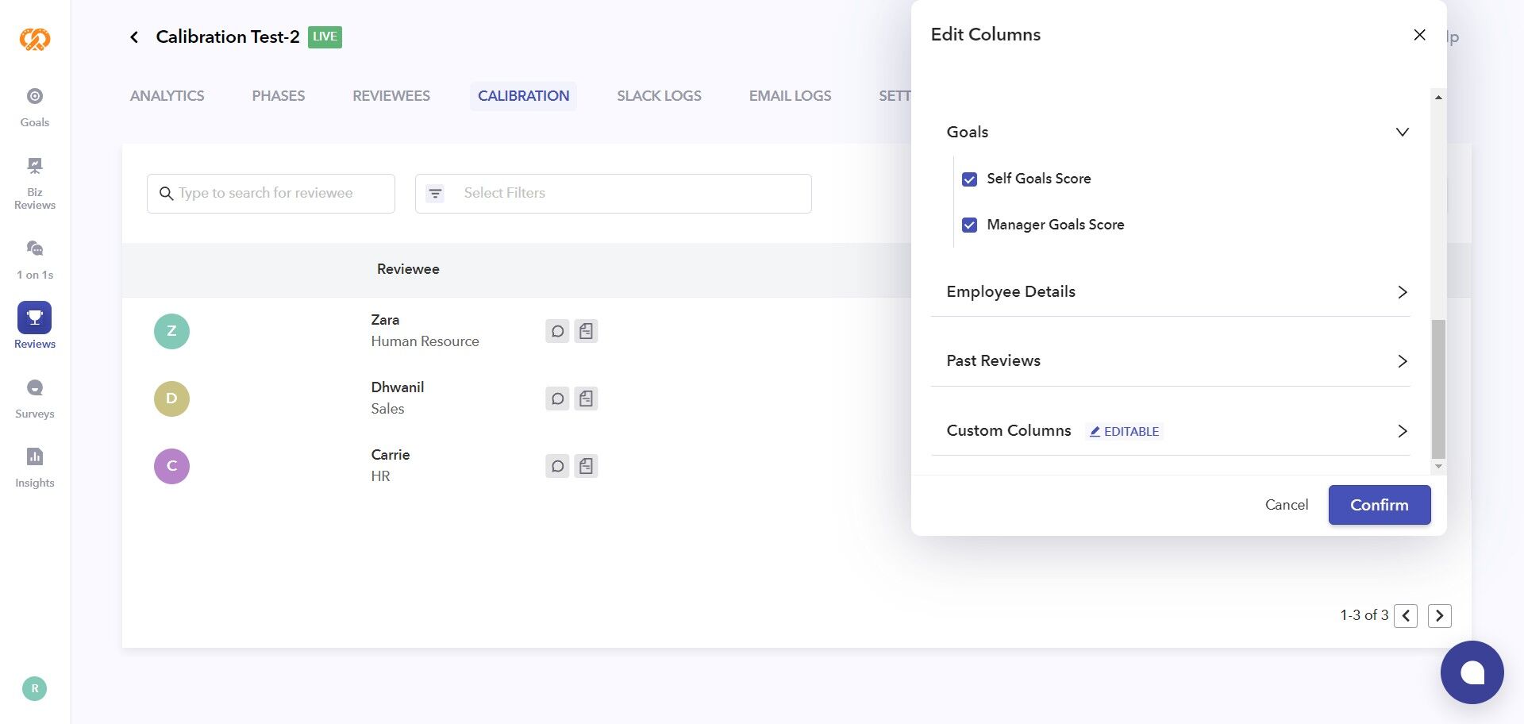The height and width of the screenshot is (724, 1524).
Task: Cancel the Edit Columns dialog
Action: [x=1286, y=505]
